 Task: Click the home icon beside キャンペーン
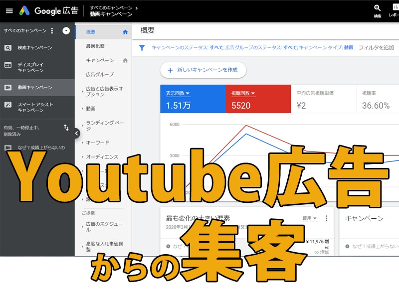tap(125, 60)
